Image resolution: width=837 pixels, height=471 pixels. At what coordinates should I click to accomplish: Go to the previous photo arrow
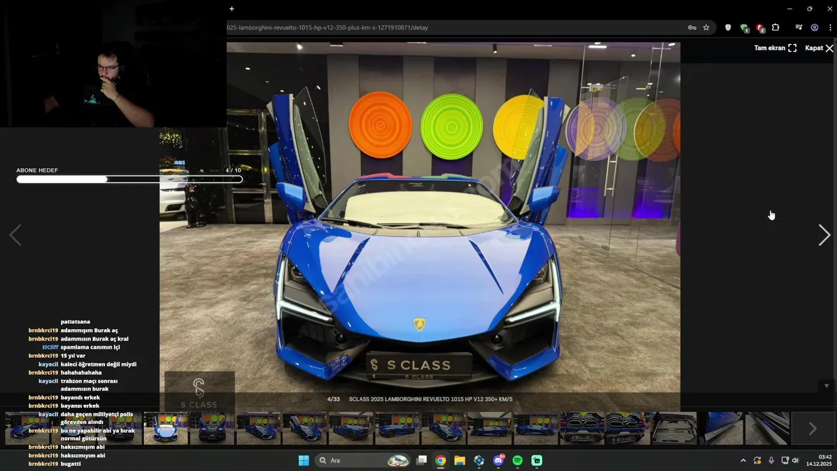(x=15, y=235)
